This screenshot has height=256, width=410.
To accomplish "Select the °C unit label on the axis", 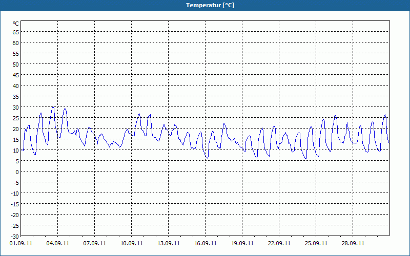I will point(16,24).
